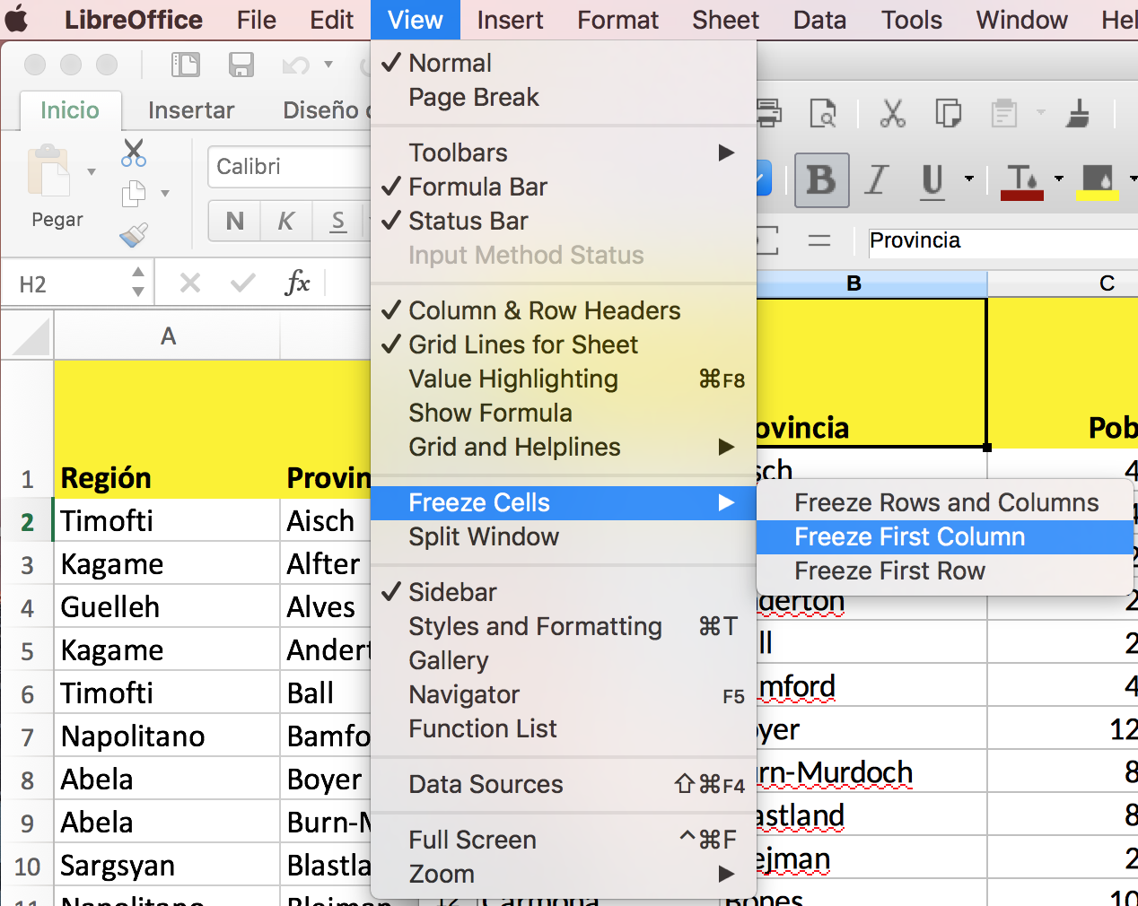Click the confirm checkmark icon beside fx
Image resolution: width=1138 pixels, height=906 pixels.
coord(242,283)
